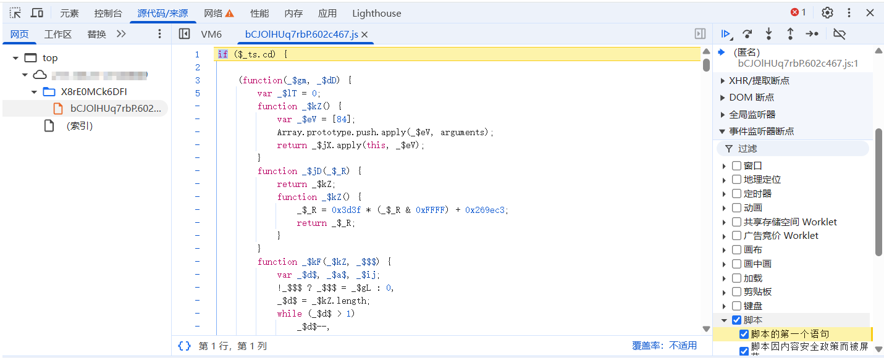Step into next function call
Image resolution: width=884 pixels, height=358 pixels.
click(768, 34)
